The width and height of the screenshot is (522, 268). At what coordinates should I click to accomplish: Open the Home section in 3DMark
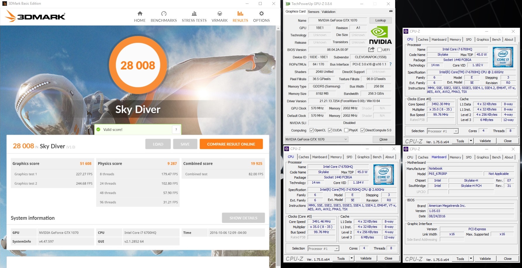click(140, 17)
